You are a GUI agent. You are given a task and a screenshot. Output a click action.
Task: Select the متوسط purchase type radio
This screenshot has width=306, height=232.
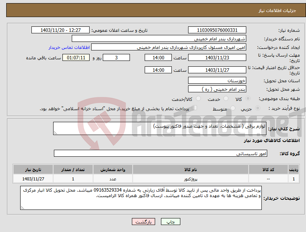[233, 108]
